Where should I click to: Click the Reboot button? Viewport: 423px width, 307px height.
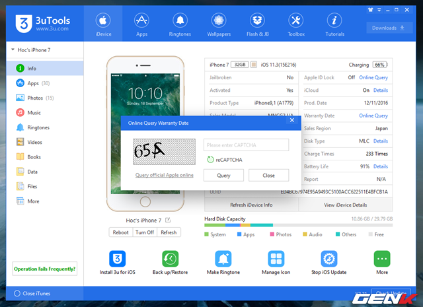(120, 232)
